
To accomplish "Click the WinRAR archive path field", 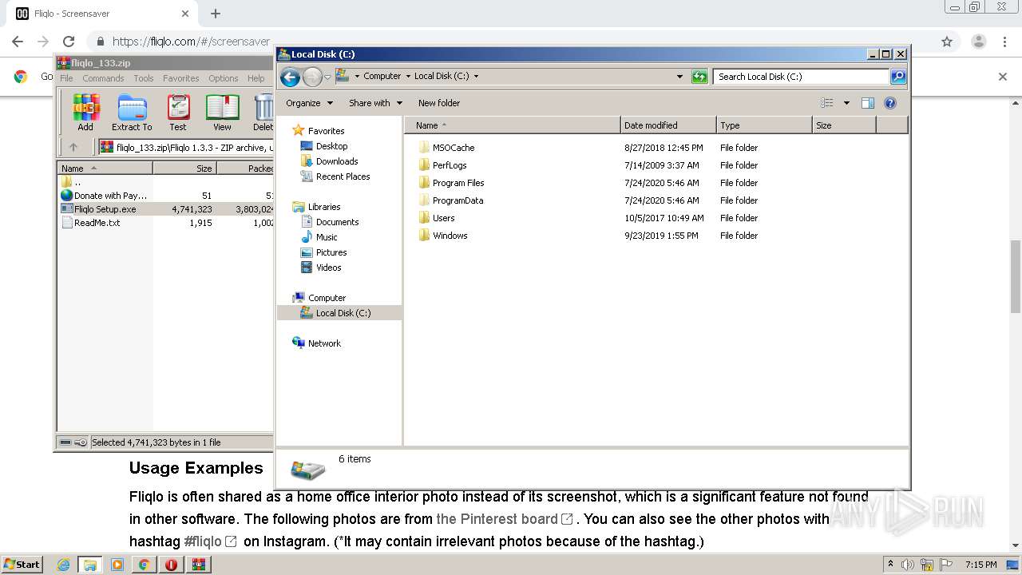I will coord(186,147).
